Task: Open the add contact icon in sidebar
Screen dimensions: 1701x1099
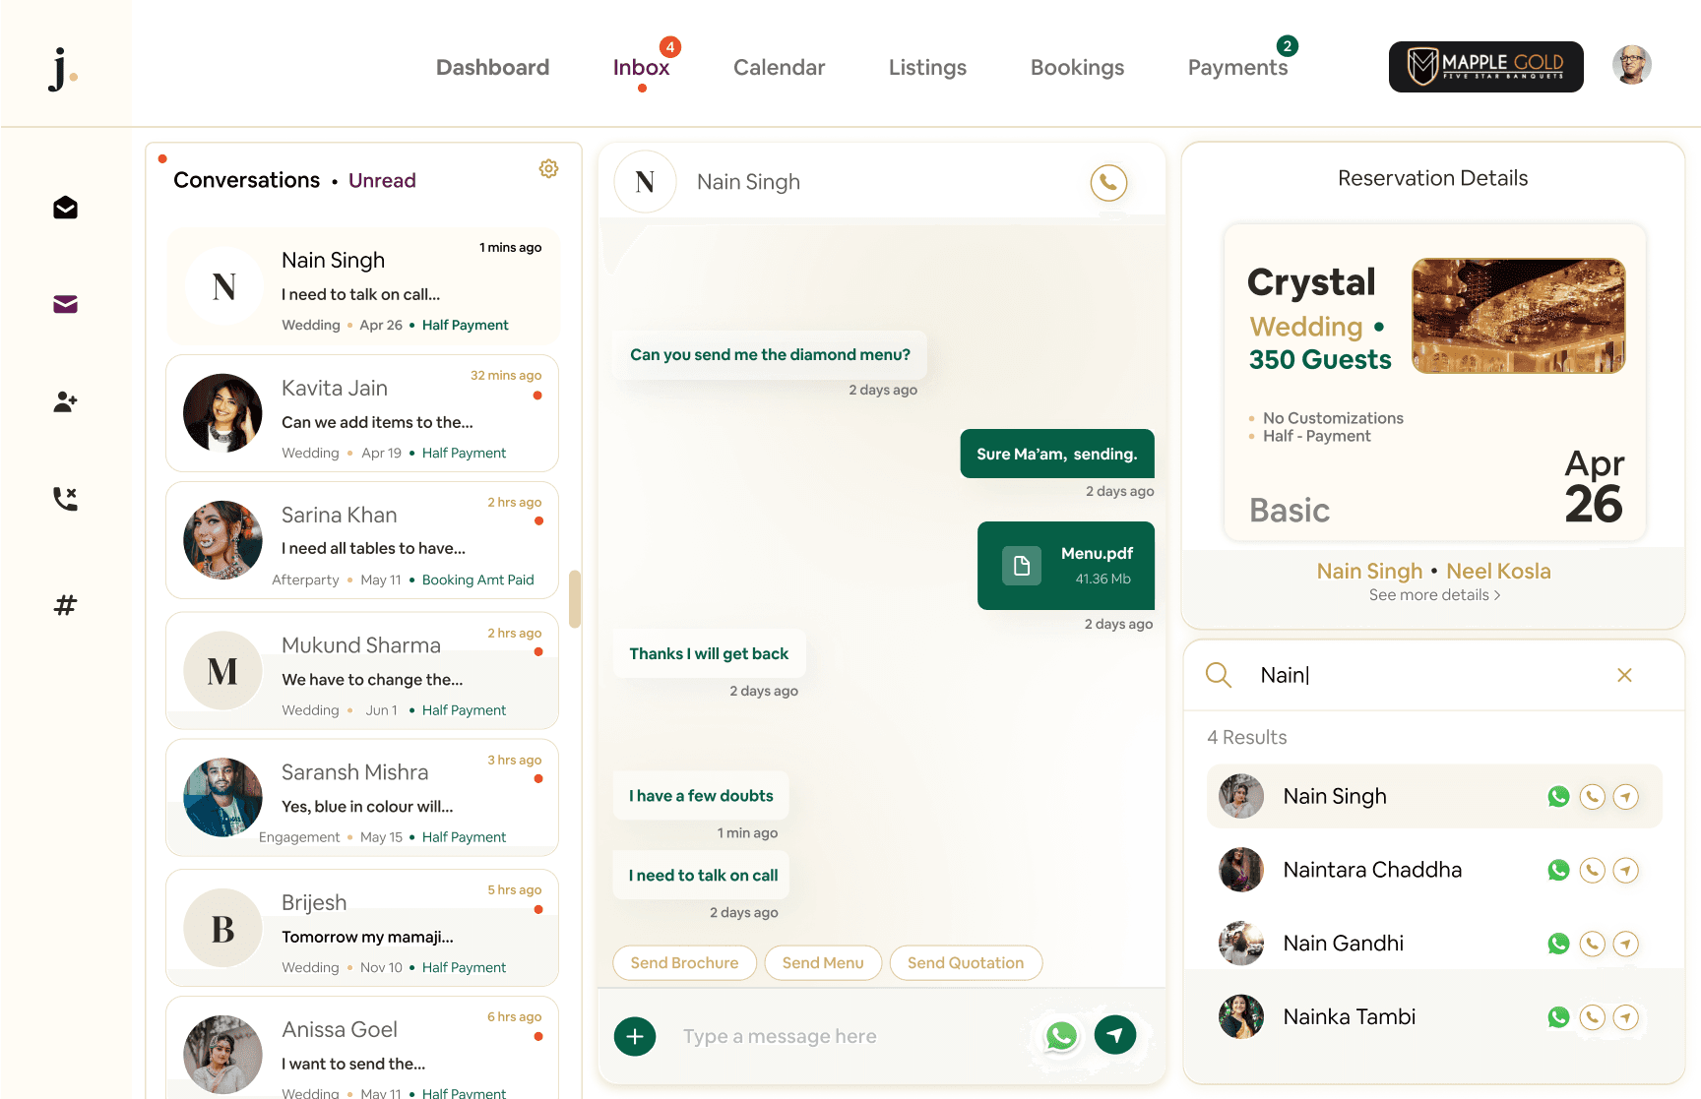Action: coord(65,401)
